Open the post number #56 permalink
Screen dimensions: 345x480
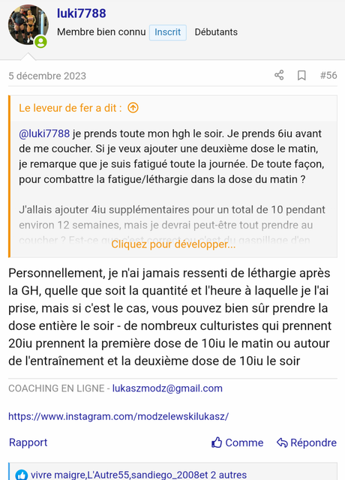[x=328, y=75]
